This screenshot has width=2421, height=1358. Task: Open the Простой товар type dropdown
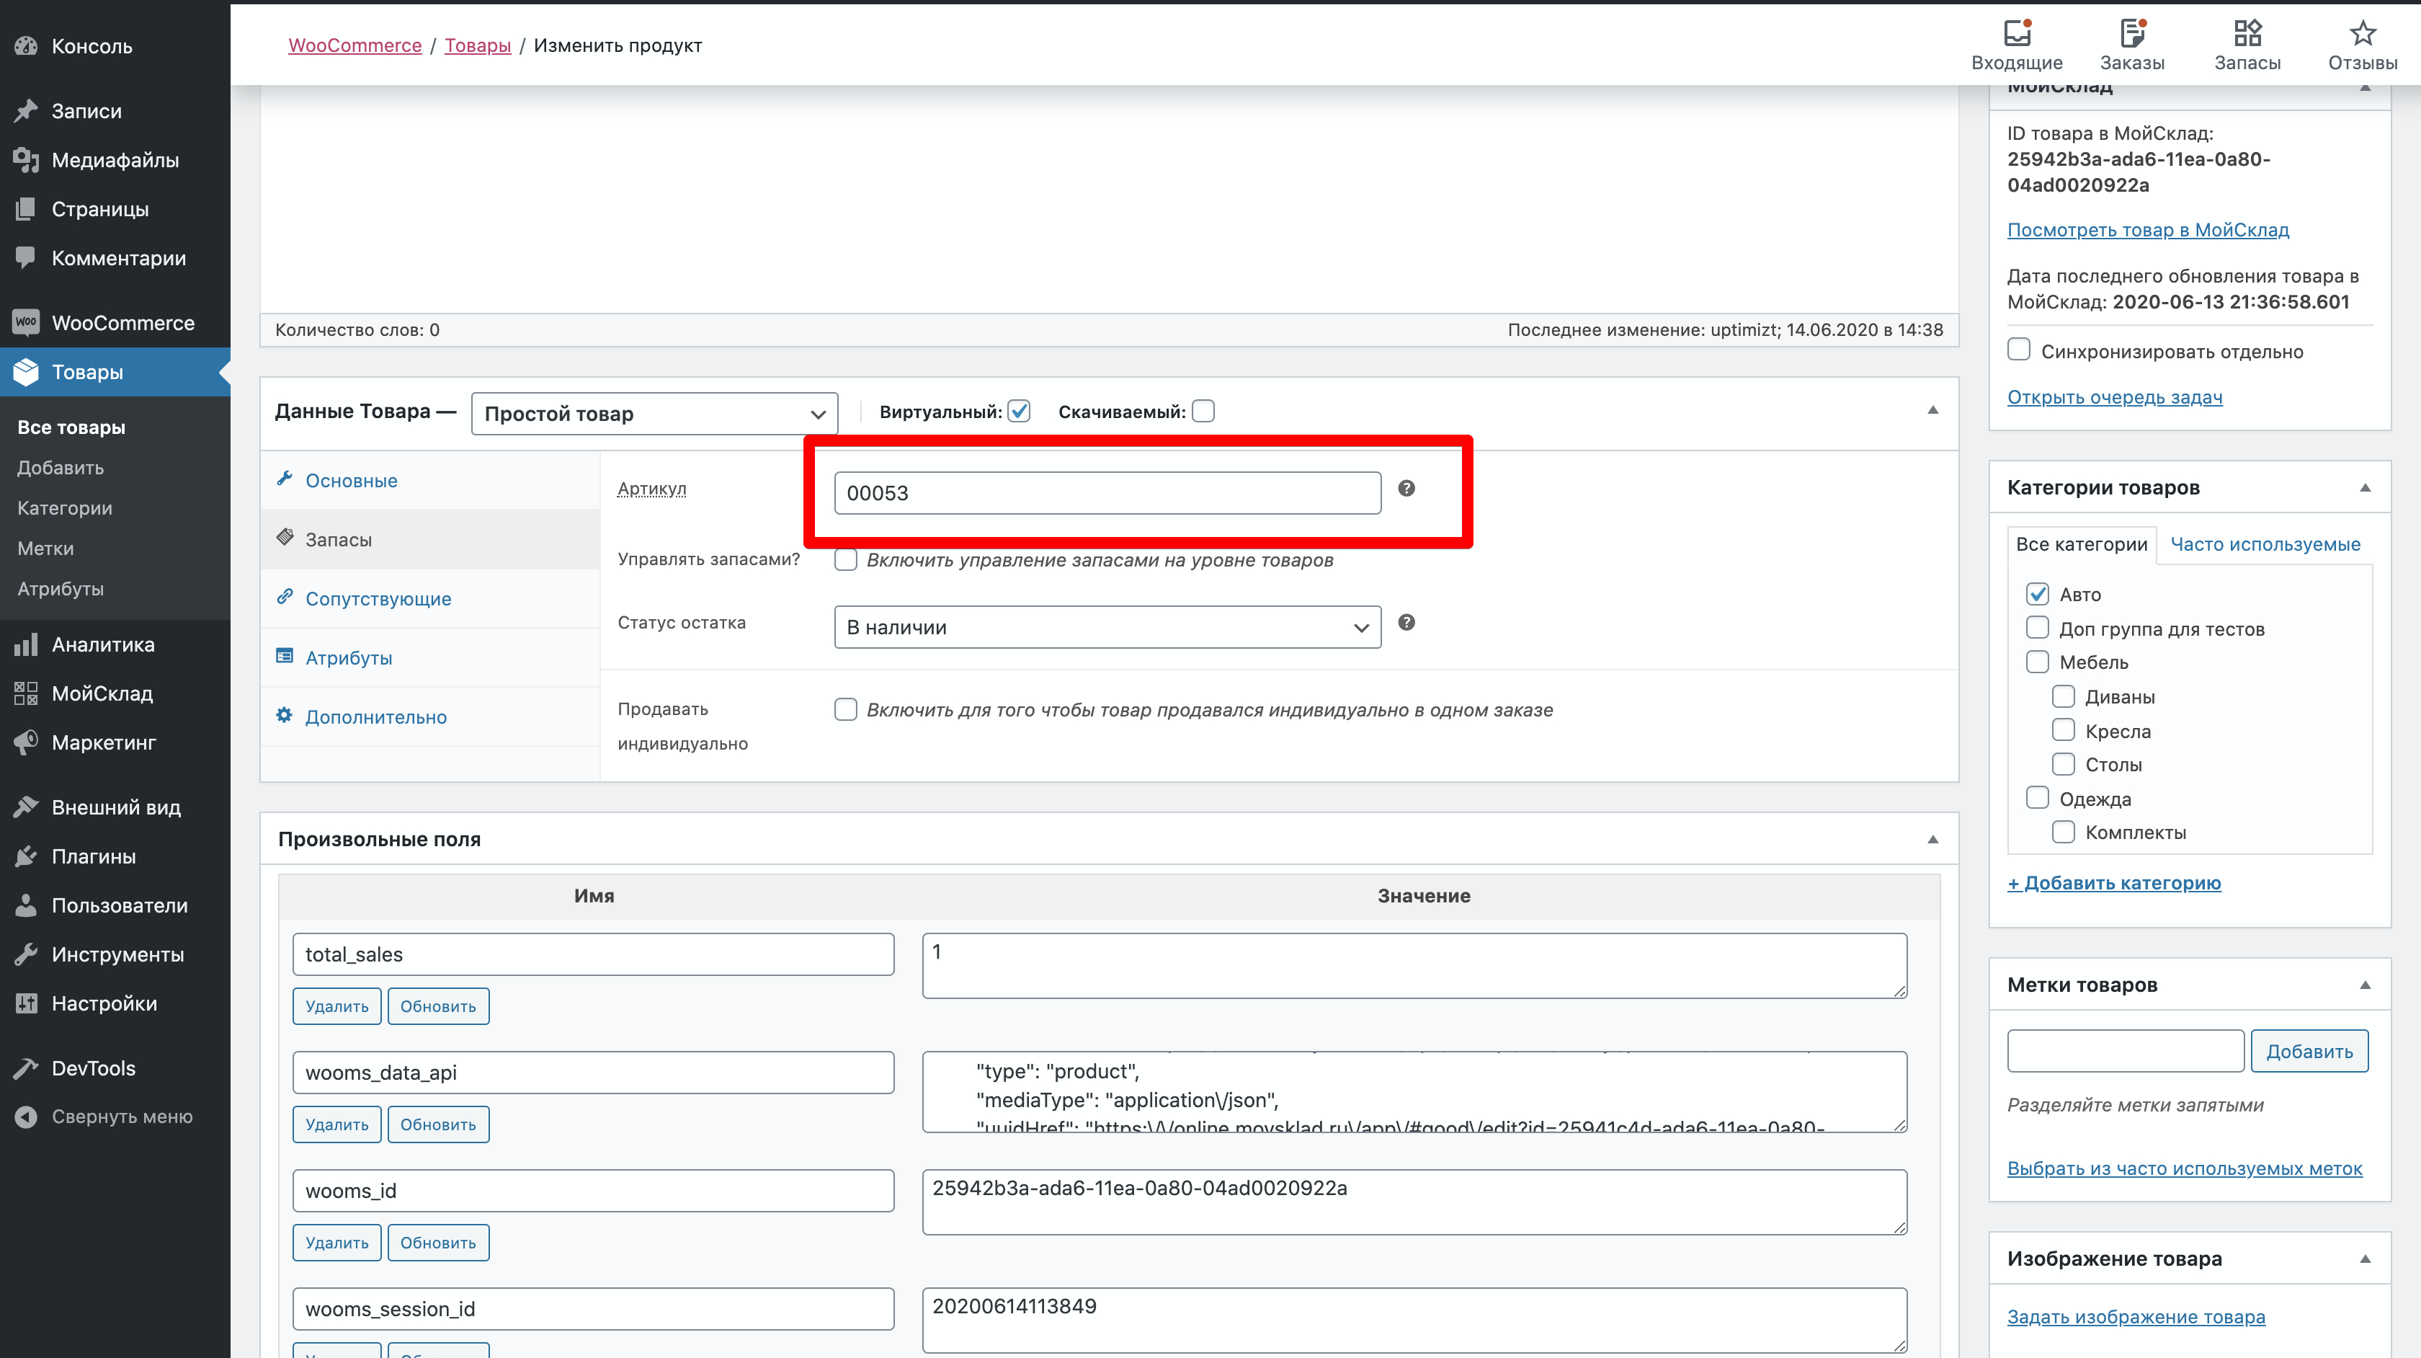point(654,414)
